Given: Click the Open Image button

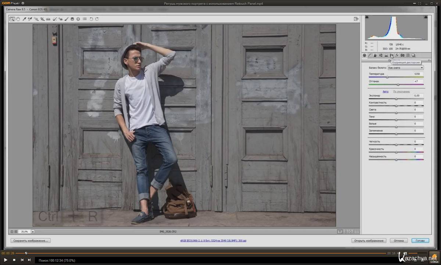Looking at the screenshot, I should tap(369, 241).
